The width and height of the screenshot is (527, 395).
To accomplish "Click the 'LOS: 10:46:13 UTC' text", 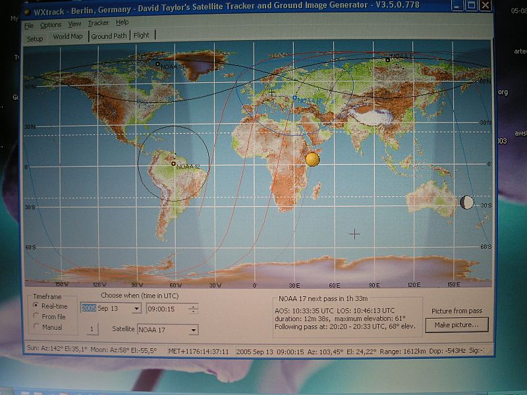I will [366, 310].
